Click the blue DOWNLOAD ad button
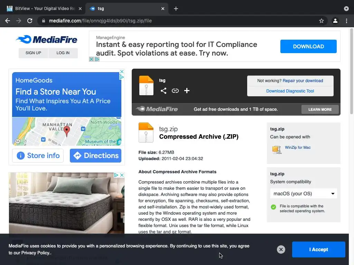This screenshot has width=354, height=265. click(308, 47)
